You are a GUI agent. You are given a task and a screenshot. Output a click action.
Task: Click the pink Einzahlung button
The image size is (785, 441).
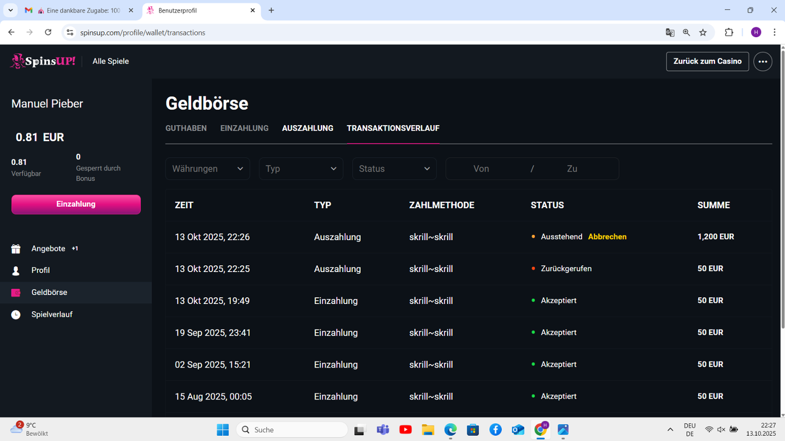pos(76,205)
